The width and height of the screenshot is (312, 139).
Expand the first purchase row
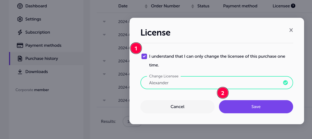coord(104,22)
